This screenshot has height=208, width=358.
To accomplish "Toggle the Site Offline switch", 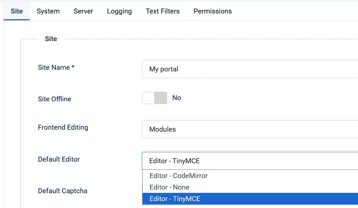I will click(x=154, y=98).
